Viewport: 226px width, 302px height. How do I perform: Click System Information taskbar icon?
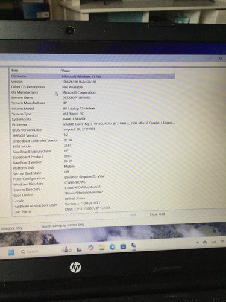pos(134,246)
